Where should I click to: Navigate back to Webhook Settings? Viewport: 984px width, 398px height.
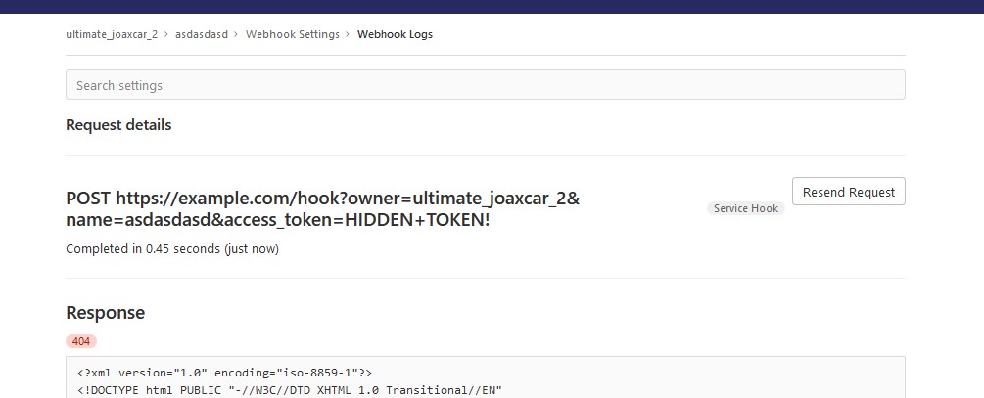coord(292,34)
